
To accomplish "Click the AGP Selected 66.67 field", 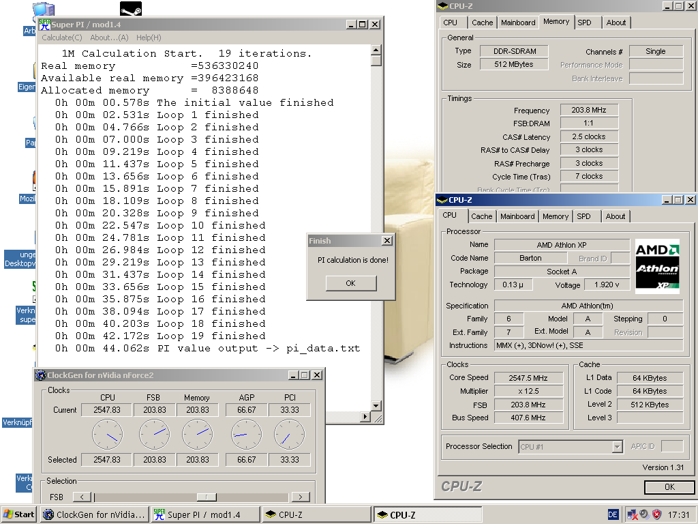I will (246, 460).
